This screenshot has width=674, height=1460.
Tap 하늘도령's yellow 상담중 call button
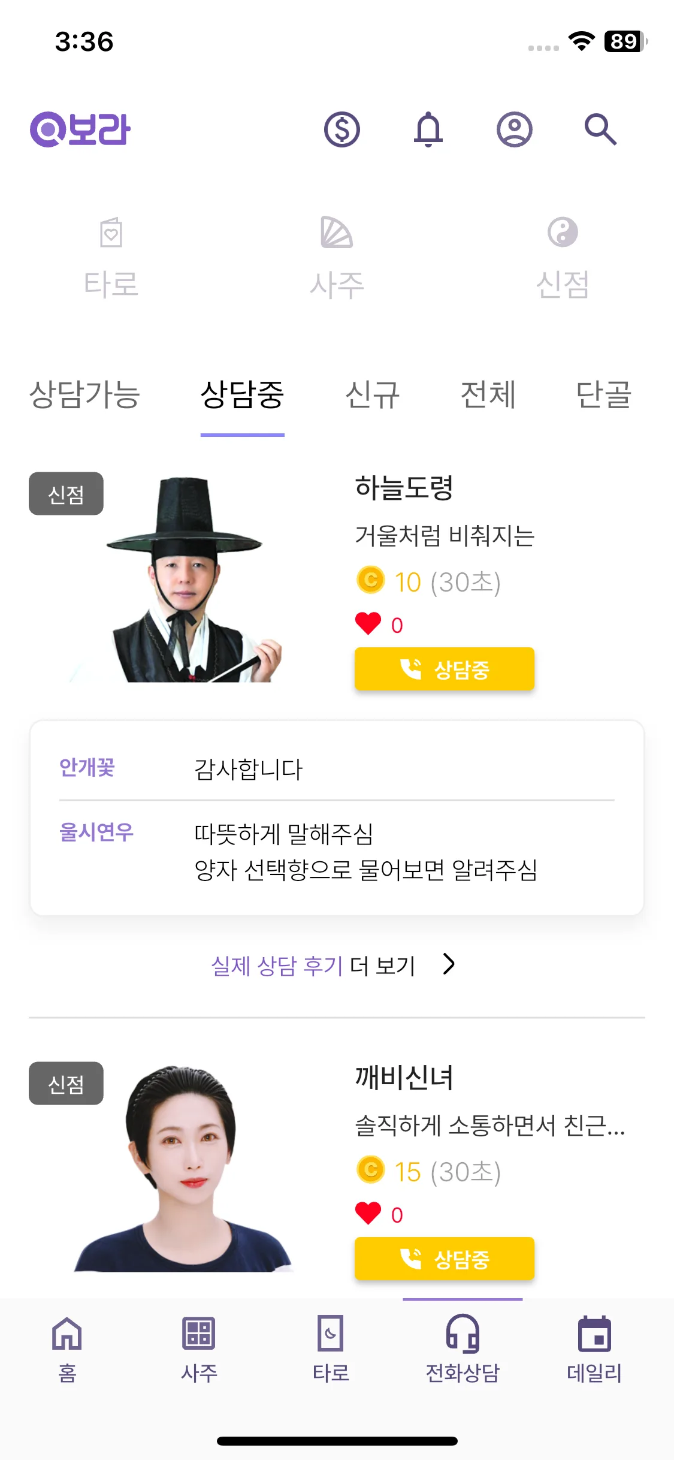(x=445, y=669)
